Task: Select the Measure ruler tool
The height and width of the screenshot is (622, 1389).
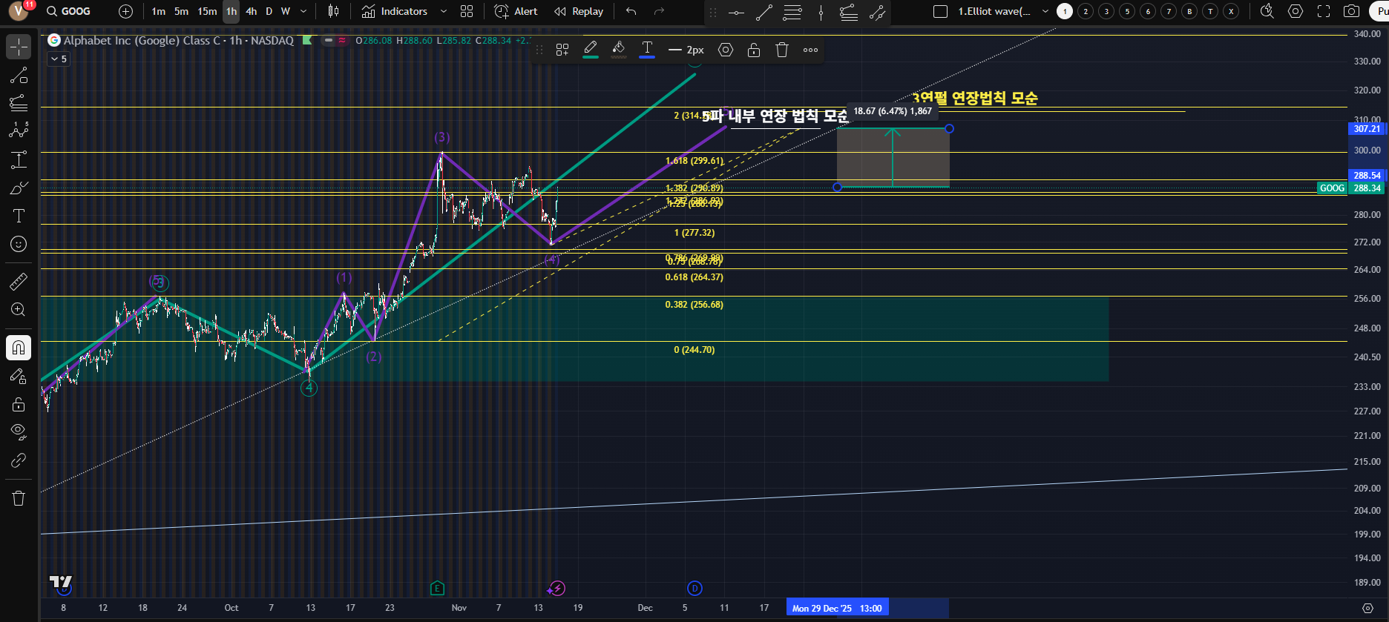Action: pos(19,282)
